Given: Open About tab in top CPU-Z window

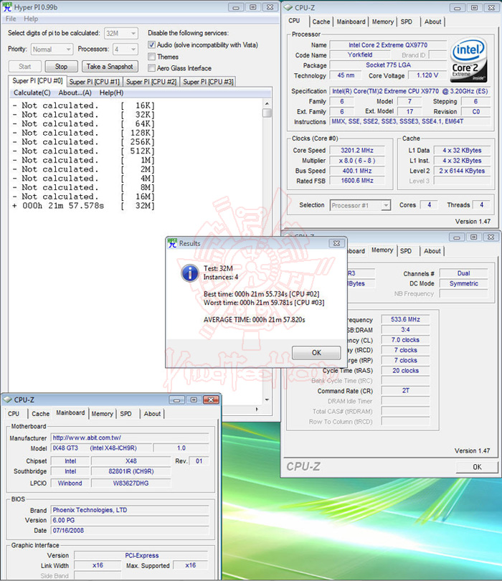Looking at the screenshot, I should (432, 22).
